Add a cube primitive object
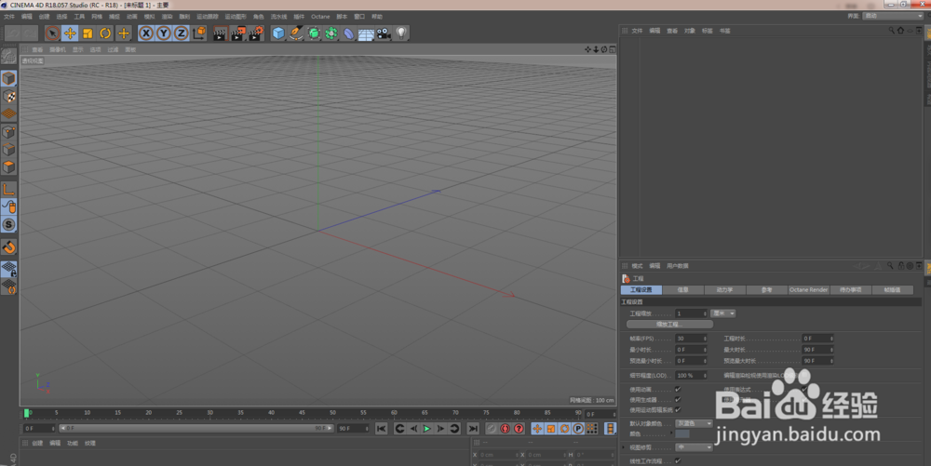Viewport: 931px width, 466px height. (x=277, y=33)
